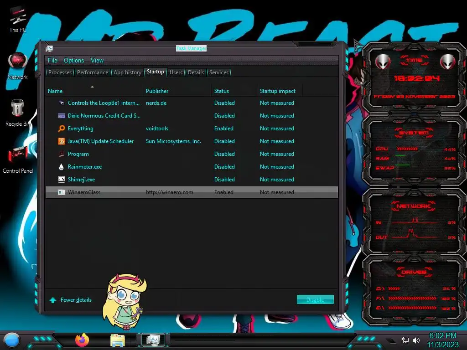Viewport: 467px width, 350px height.
Task: Switch to the Performance tab
Action: coord(93,72)
